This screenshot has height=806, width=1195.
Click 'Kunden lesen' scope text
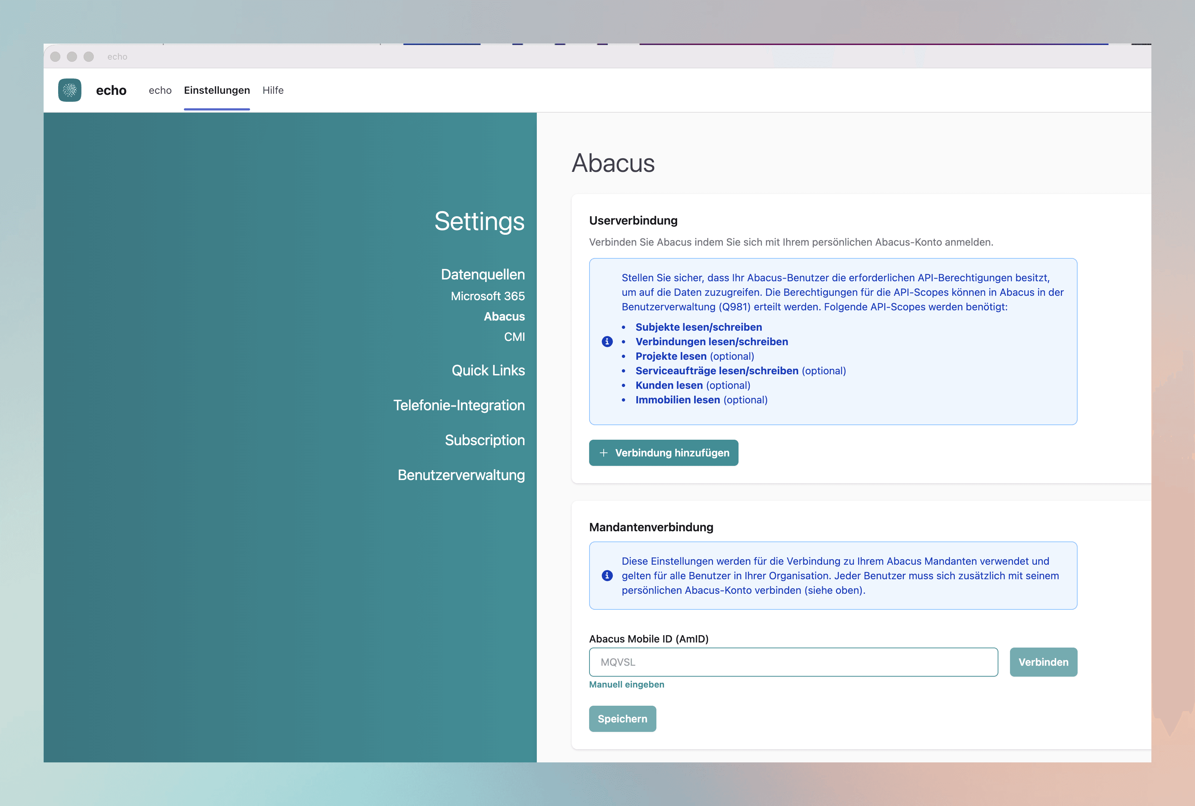coord(669,386)
